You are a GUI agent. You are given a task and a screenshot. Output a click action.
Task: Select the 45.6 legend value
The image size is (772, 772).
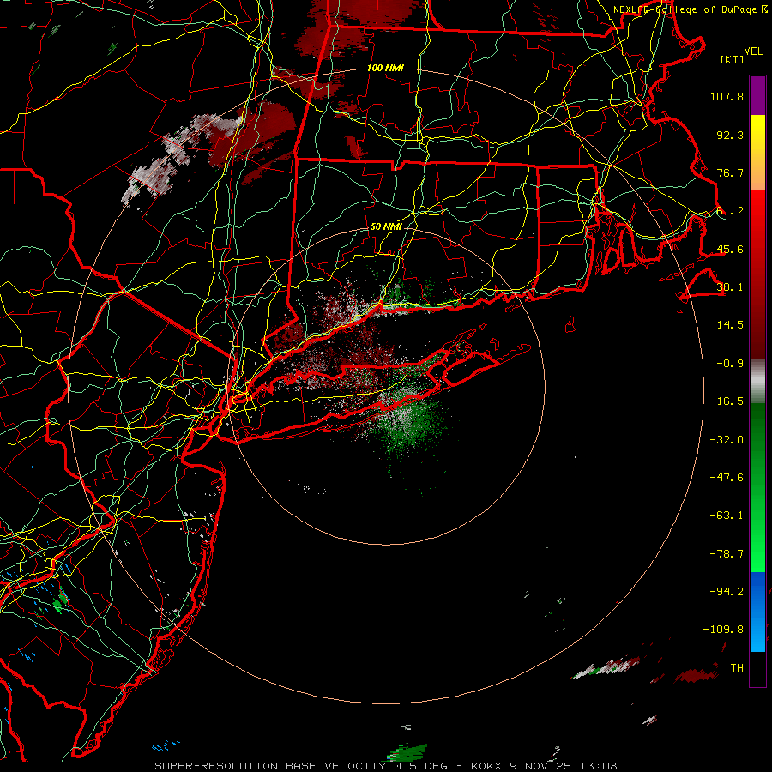pyautogui.click(x=730, y=249)
